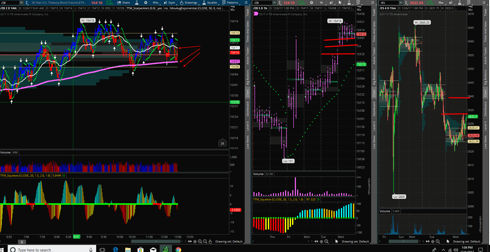Click crosshair target icon below left chart
This screenshot has width=490, height=252.
[195, 241]
